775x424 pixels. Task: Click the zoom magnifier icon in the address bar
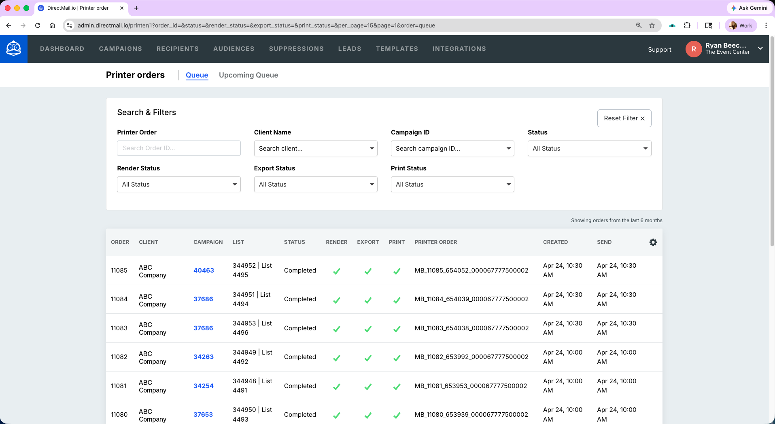pos(638,25)
